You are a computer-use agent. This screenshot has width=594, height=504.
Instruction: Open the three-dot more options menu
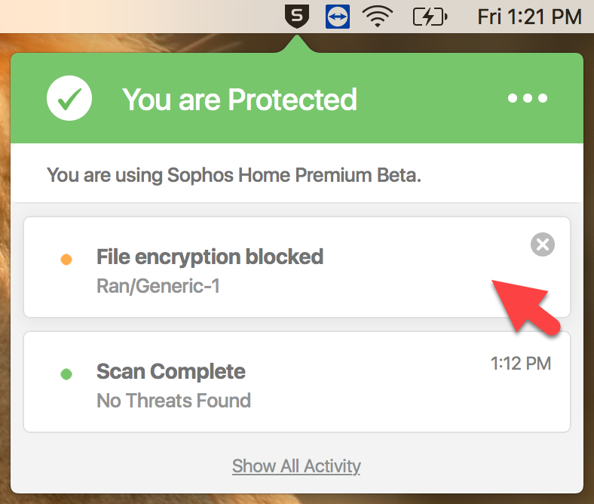pyautogui.click(x=528, y=99)
